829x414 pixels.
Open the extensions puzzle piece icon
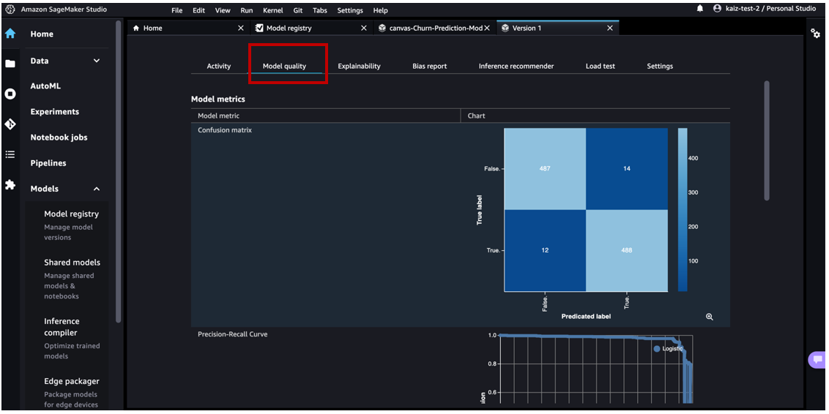click(10, 185)
